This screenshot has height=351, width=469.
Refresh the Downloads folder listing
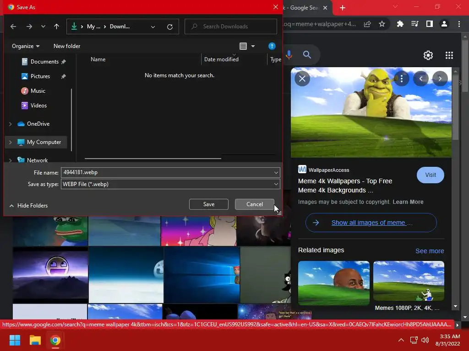[x=169, y=27]
